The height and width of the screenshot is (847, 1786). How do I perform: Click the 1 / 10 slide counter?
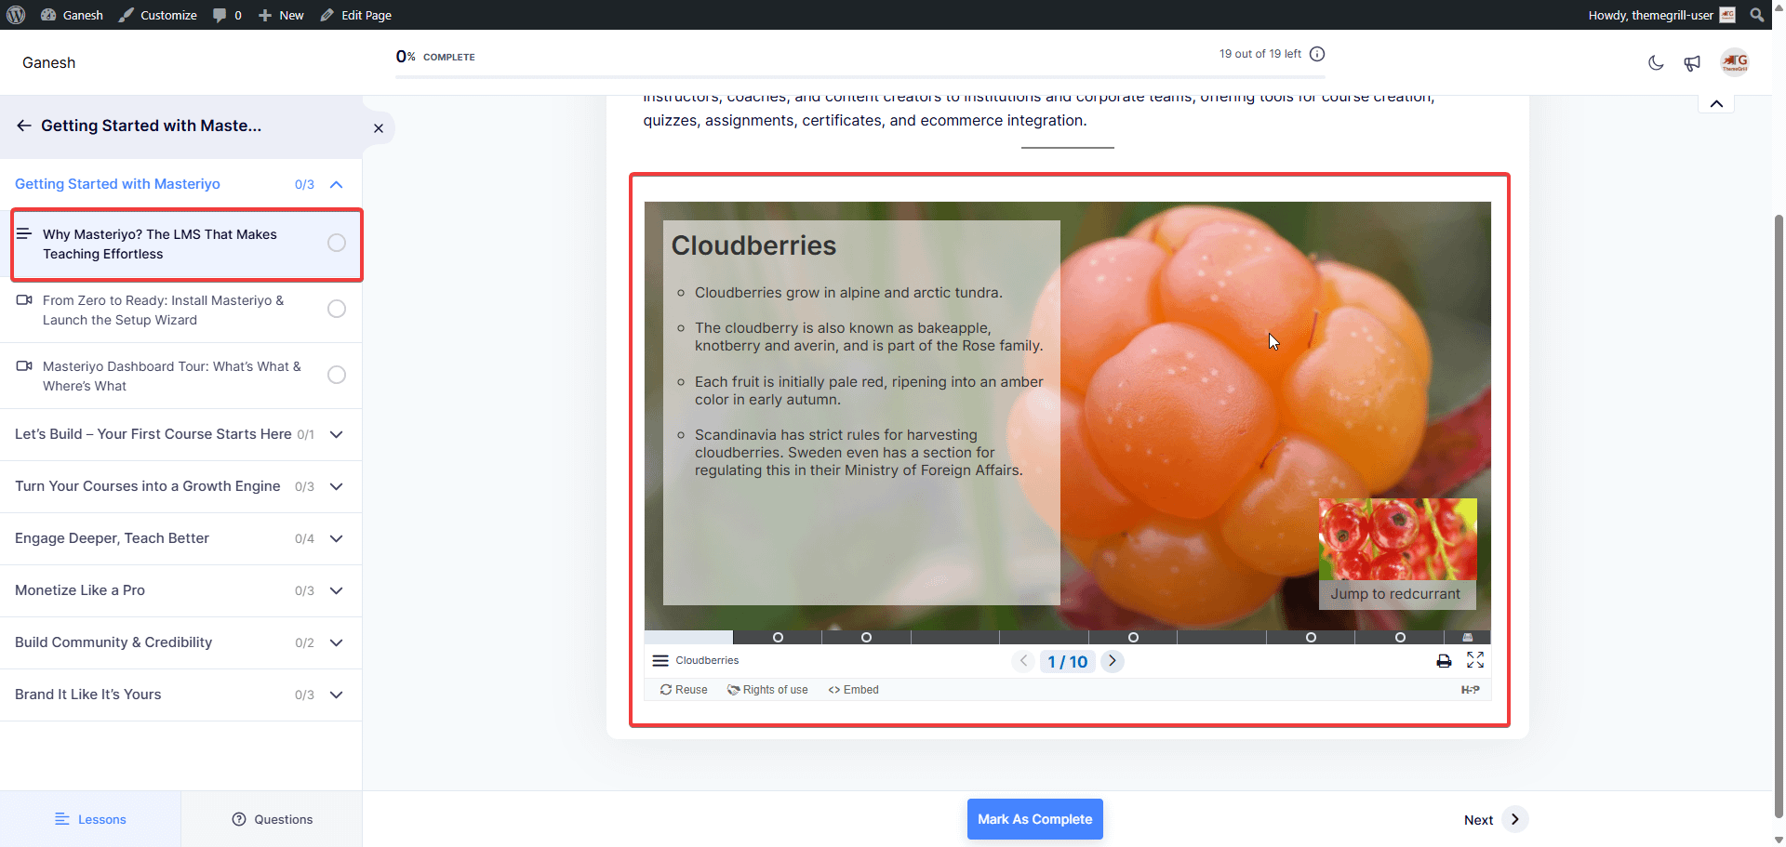pyautogui.click(x=1068, y=662)
